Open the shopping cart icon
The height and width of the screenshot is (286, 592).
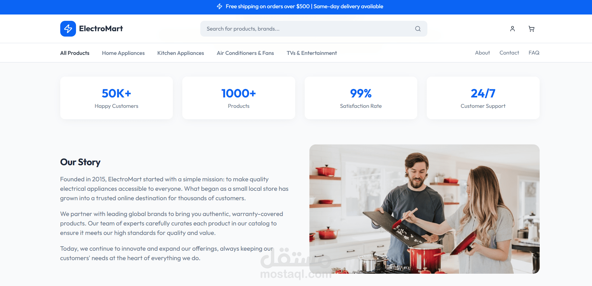coord(531,29)
